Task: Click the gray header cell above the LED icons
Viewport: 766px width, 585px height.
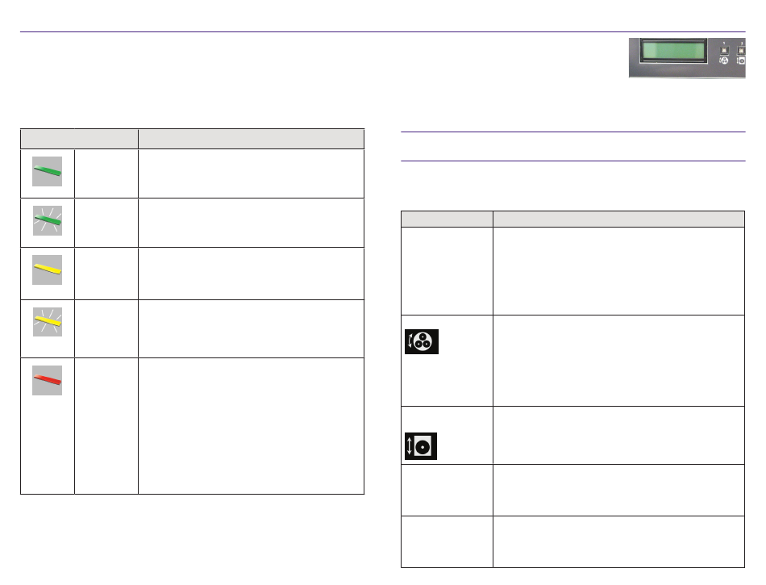Action: pyautogui.click(x=79, y=139)
